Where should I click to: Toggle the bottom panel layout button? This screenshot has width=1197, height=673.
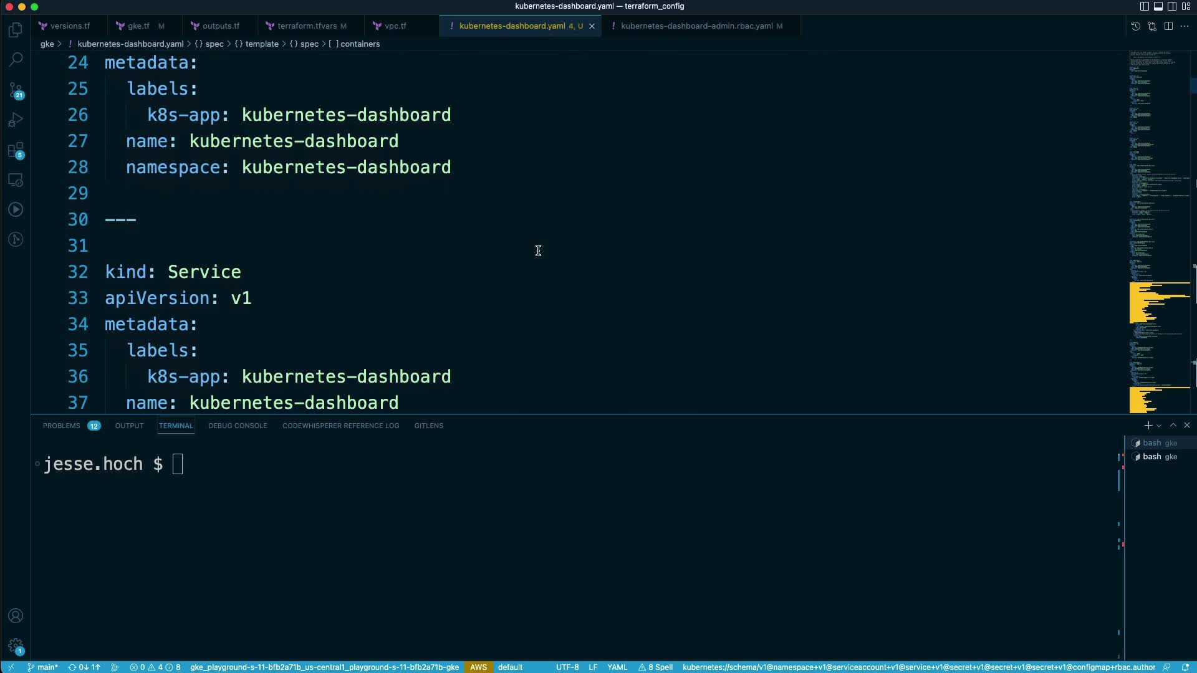(x=1158, y=6)
